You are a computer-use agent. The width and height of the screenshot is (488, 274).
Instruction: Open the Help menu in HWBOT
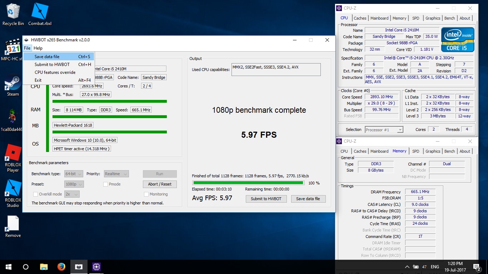38,48
